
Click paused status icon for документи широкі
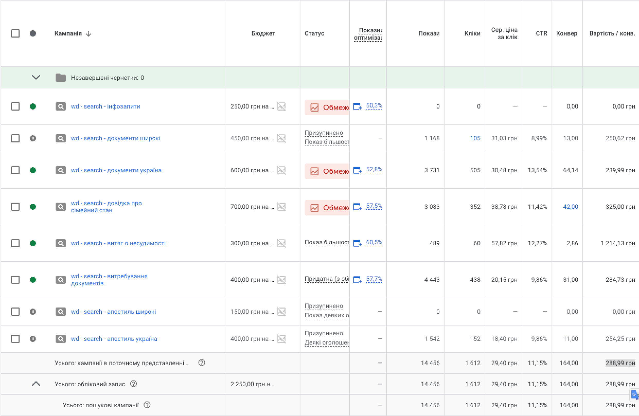tap(33, 139)
